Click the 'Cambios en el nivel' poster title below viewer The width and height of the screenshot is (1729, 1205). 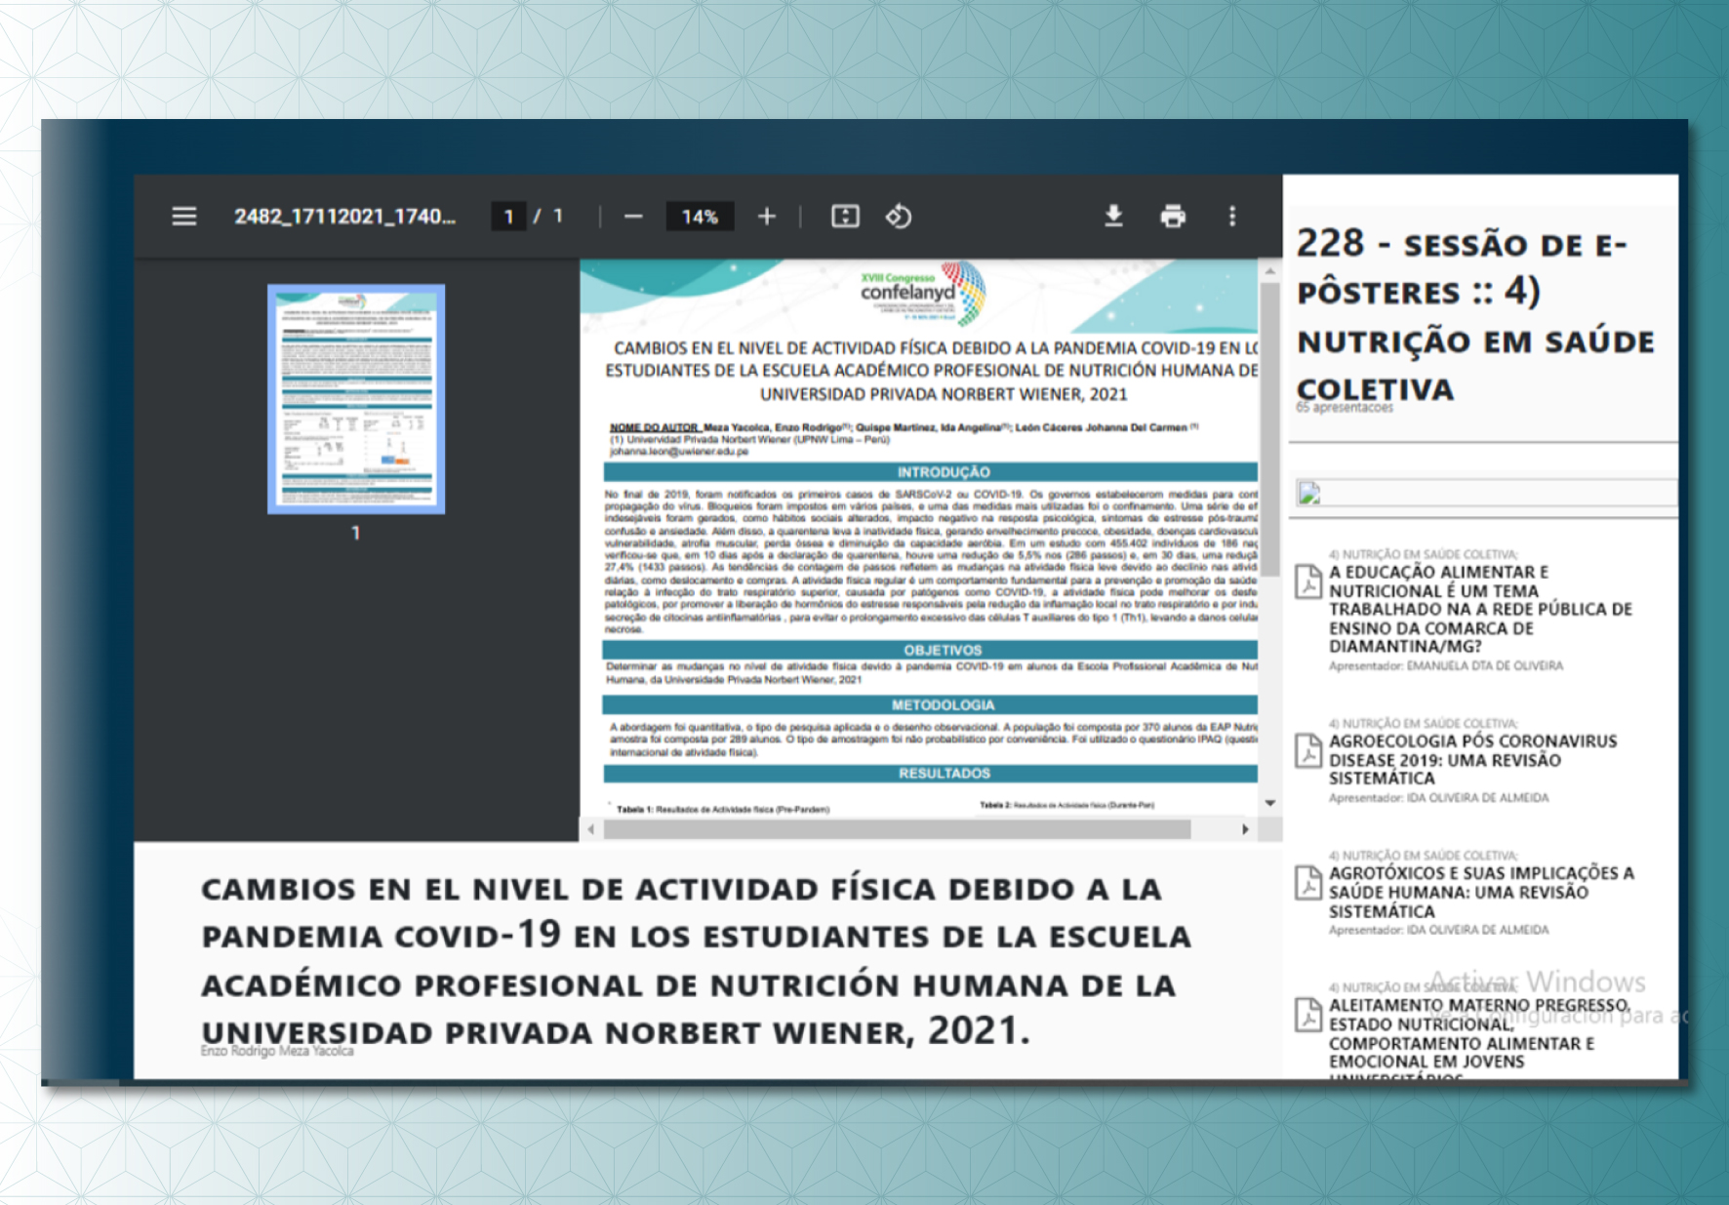click(x=696, y=960)
